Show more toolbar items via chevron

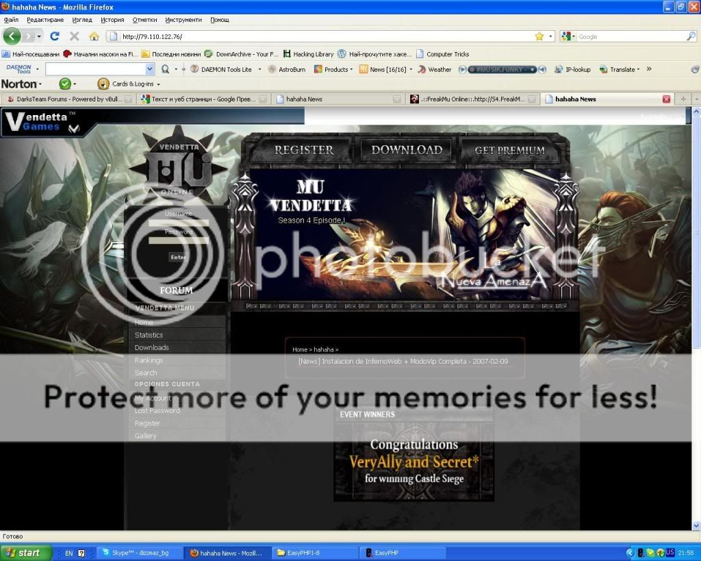point(649,69)
